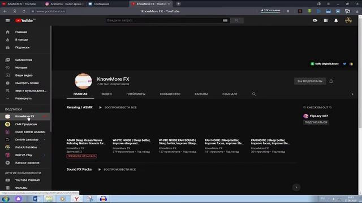Open the browser downloads arrow icon

pos(357,11)
